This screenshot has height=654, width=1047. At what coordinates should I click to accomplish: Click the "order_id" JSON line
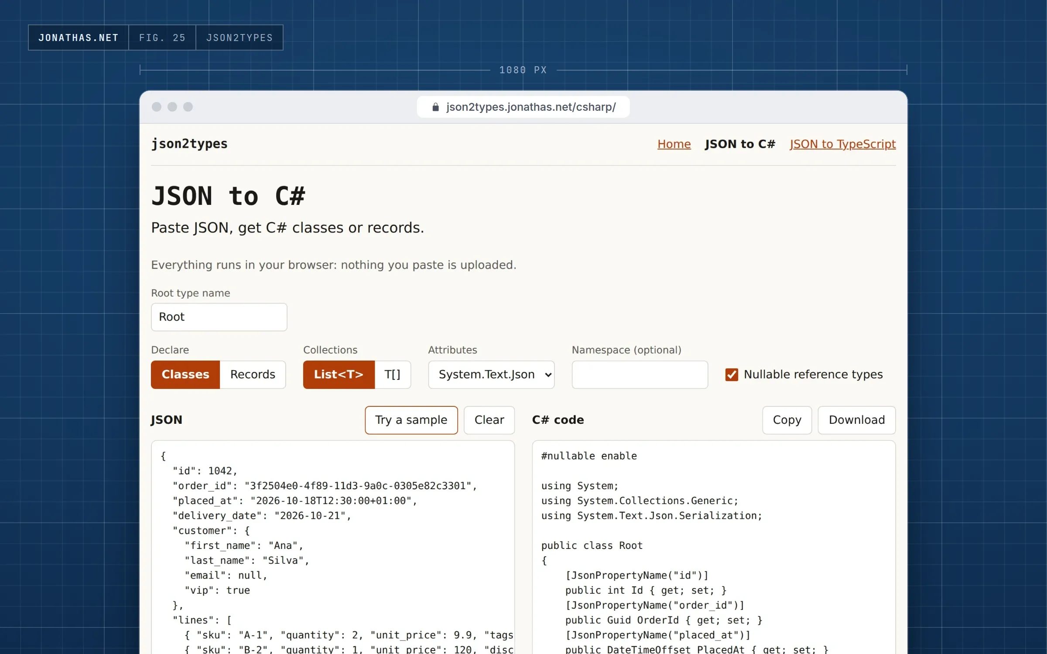pos(325,486)
